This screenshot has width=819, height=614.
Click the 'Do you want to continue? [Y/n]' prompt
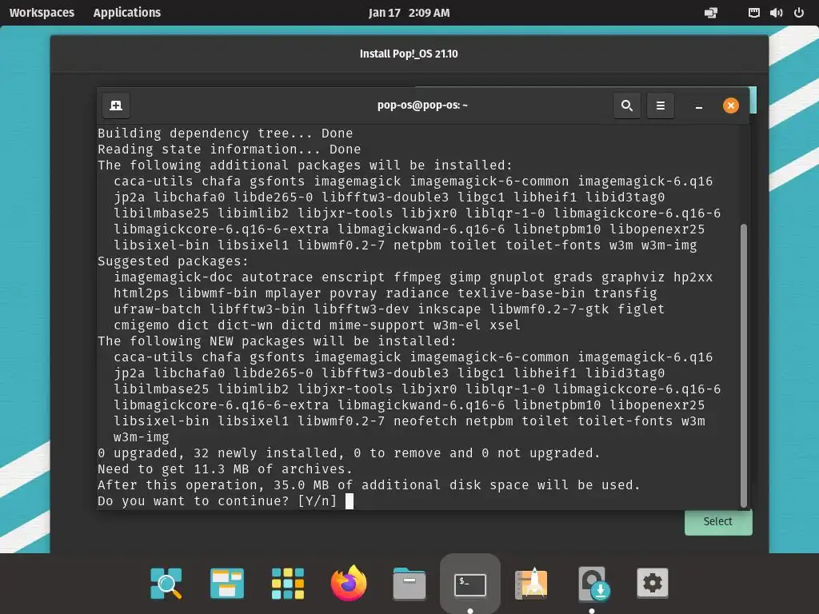218,501
